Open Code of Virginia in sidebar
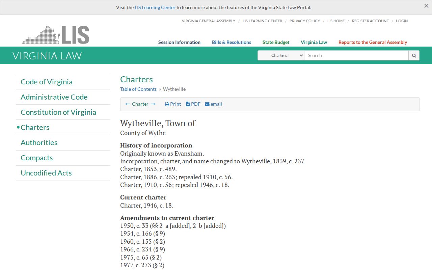432x270 pixels. pos(47,82)
